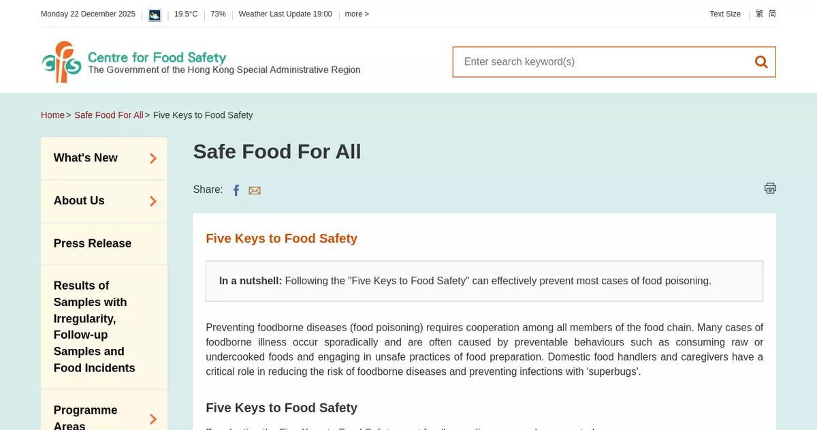The height and width of the screenshot is (430, 817).
Task: Click the Text Size option
Action: [724, 14]
